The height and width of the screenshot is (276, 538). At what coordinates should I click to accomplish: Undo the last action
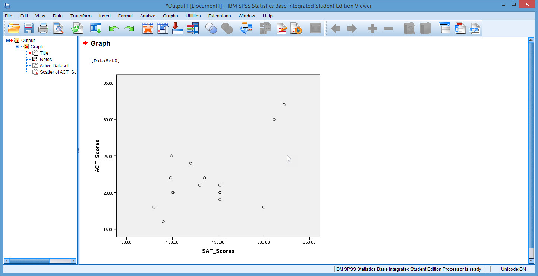click(114, 28)
